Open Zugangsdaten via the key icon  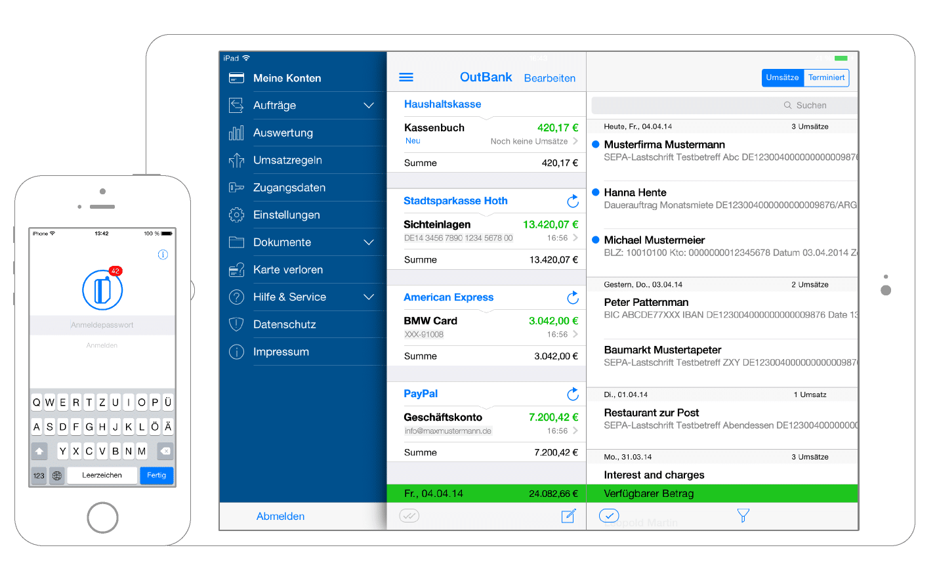coord(236,188)
